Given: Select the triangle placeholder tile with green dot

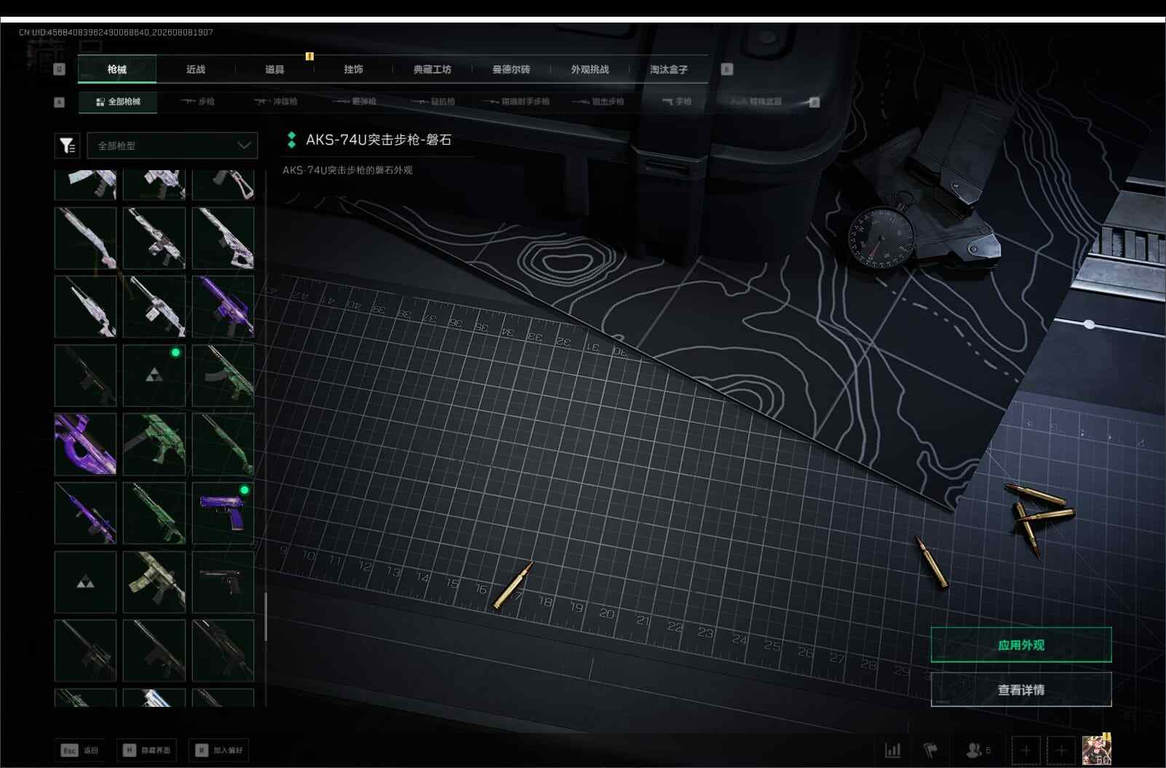Looking at the screenshot, I should pos(154,375).
